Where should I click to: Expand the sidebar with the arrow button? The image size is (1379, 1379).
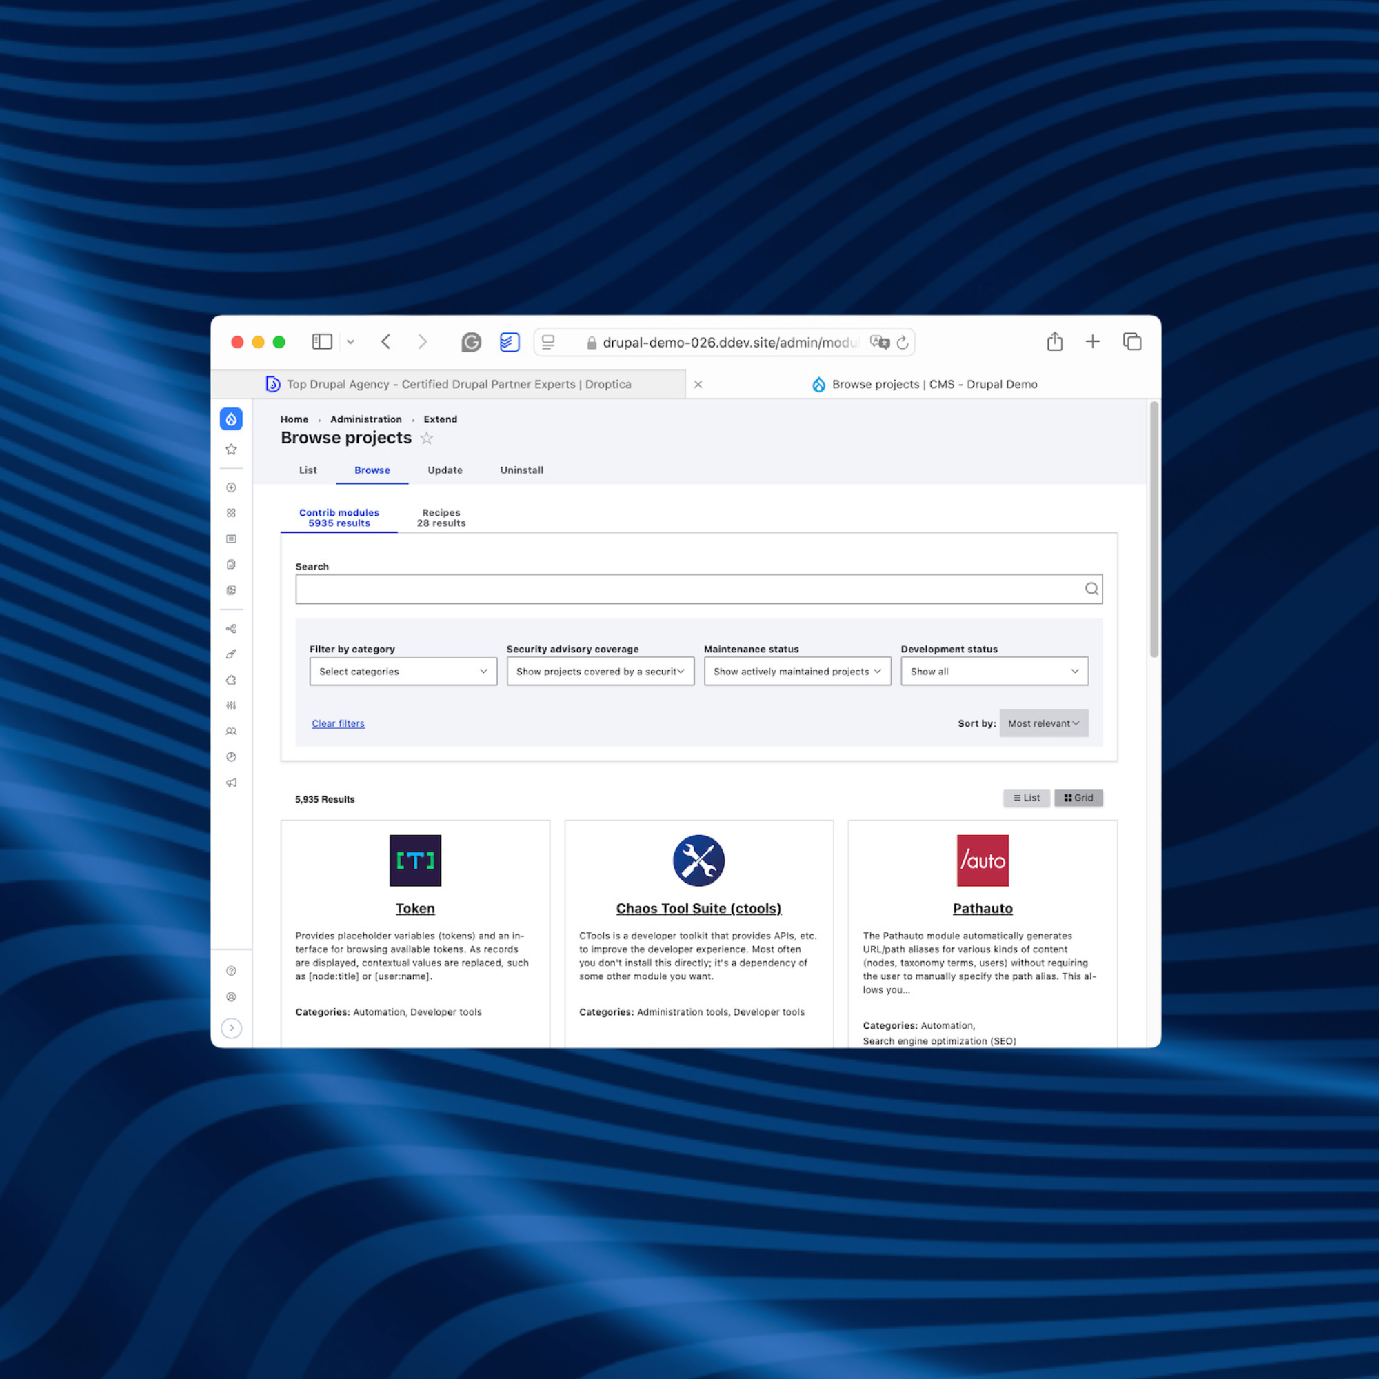click(231, 1028)
